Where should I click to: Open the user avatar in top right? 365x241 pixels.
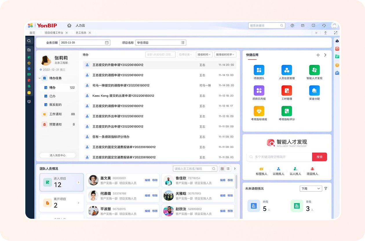point(335,25)
